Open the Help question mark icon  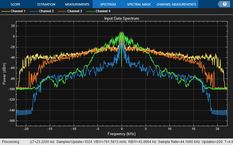click(x=225, y=4)
